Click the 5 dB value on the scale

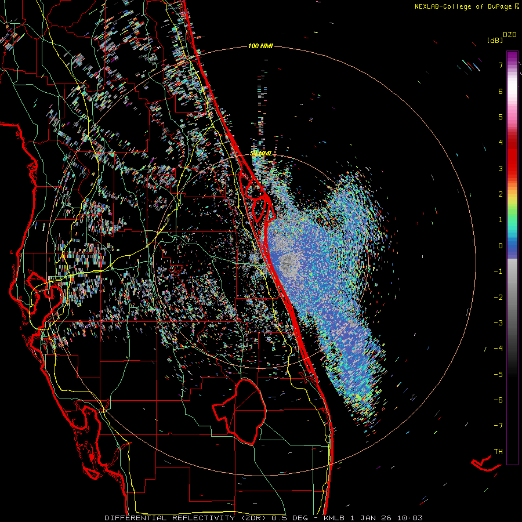click(x=501, y=117)
